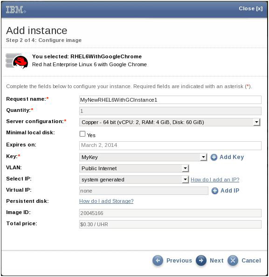Click the 'Minimal local disk:' label
The width and height of the screenshot is (269, 277).
(x=31, y=132)
